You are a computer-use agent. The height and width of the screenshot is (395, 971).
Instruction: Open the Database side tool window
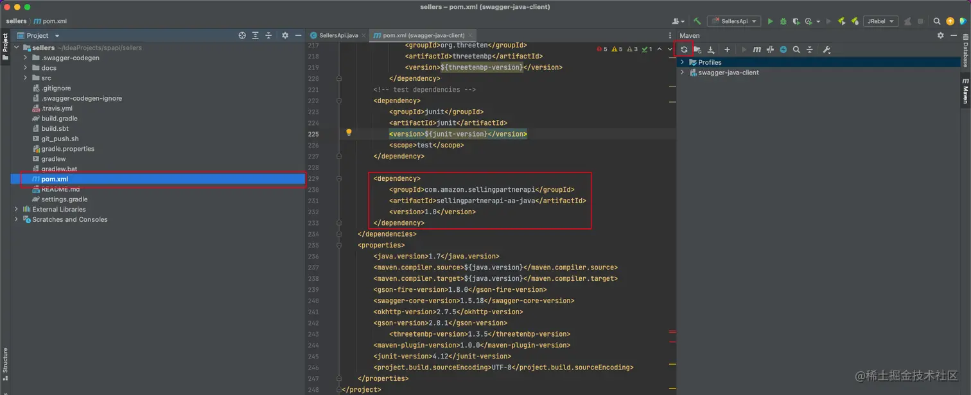point(965,51)
